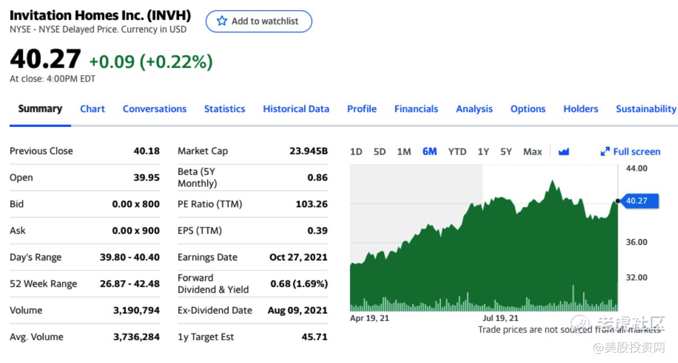
Task: Click the Beta (5Y Monthly) label
Action: (197, 178)
